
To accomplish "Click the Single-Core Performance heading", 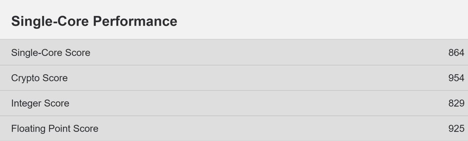I will [94, 21].
